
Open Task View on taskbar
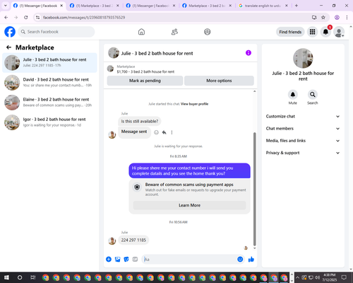(33, 277)
